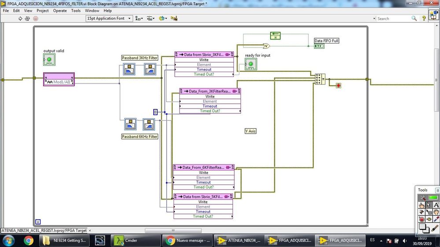Open the Help menu
Viewport: 440px width, 247px height.
click(107, 11)
